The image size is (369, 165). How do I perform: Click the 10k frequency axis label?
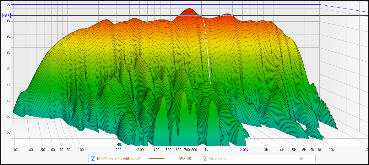coord(332,150)
